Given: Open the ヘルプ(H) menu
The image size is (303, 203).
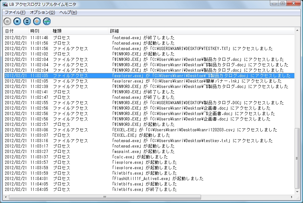Looking at the screenshot, I should [68, 12].
